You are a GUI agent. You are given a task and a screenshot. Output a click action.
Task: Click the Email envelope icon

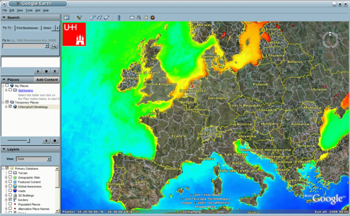click(132, 18)
